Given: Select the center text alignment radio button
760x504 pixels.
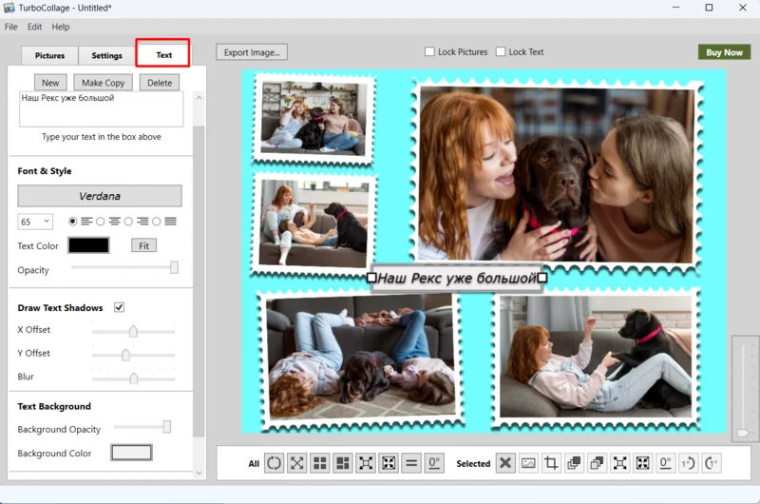Looking at the screenshot, I should pyautogui.click(x=100, y=222).
